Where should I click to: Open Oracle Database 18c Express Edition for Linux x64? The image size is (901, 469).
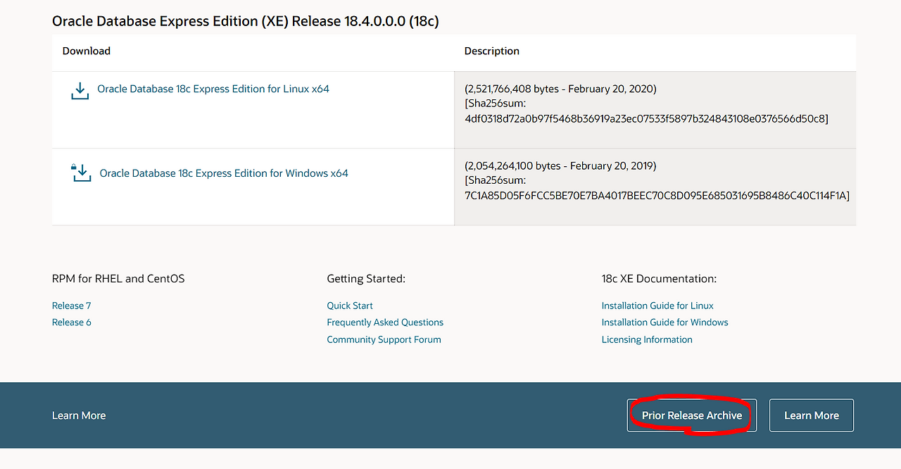point(213,89)
